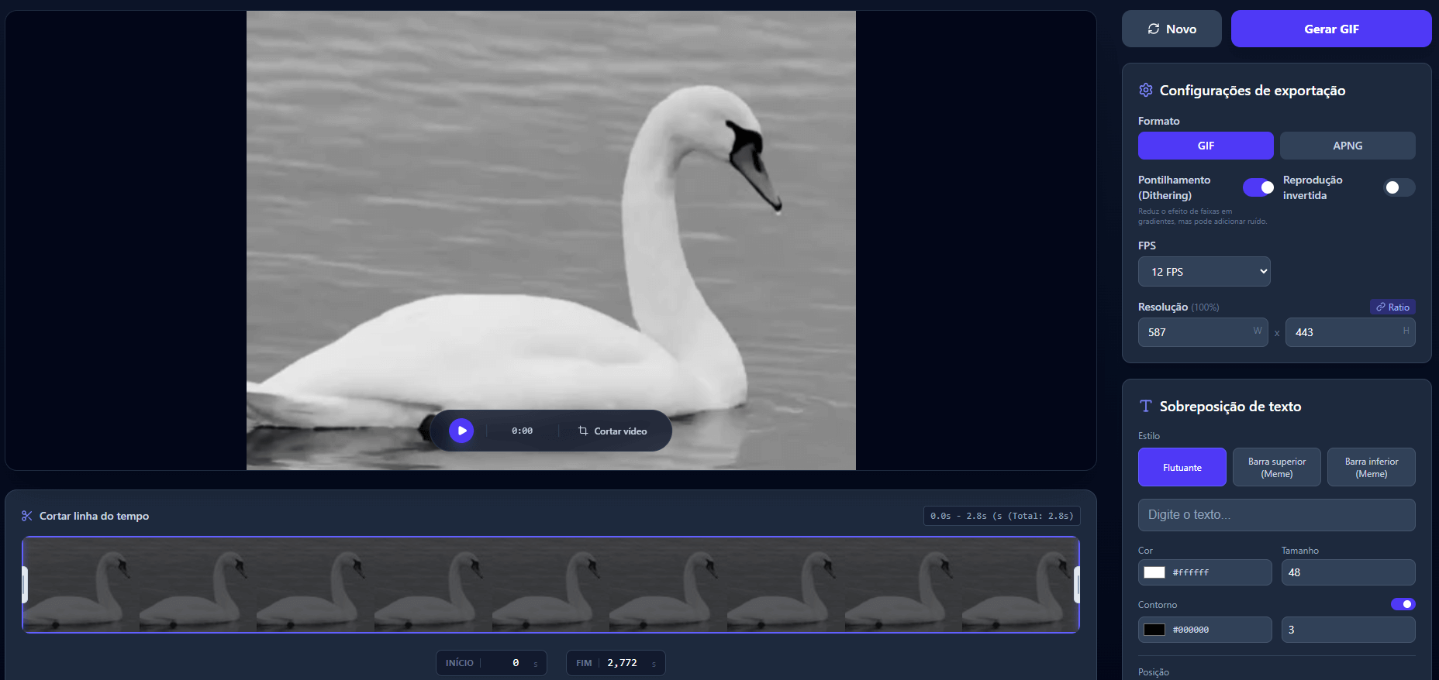Click the first swan thumbnail in the timeline

pos(81,585)
